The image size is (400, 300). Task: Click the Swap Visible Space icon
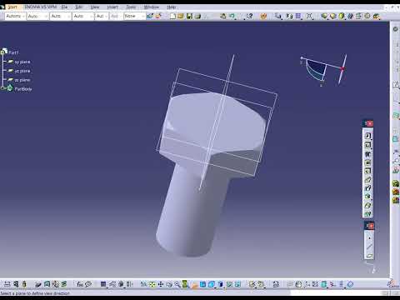point(237,284)
